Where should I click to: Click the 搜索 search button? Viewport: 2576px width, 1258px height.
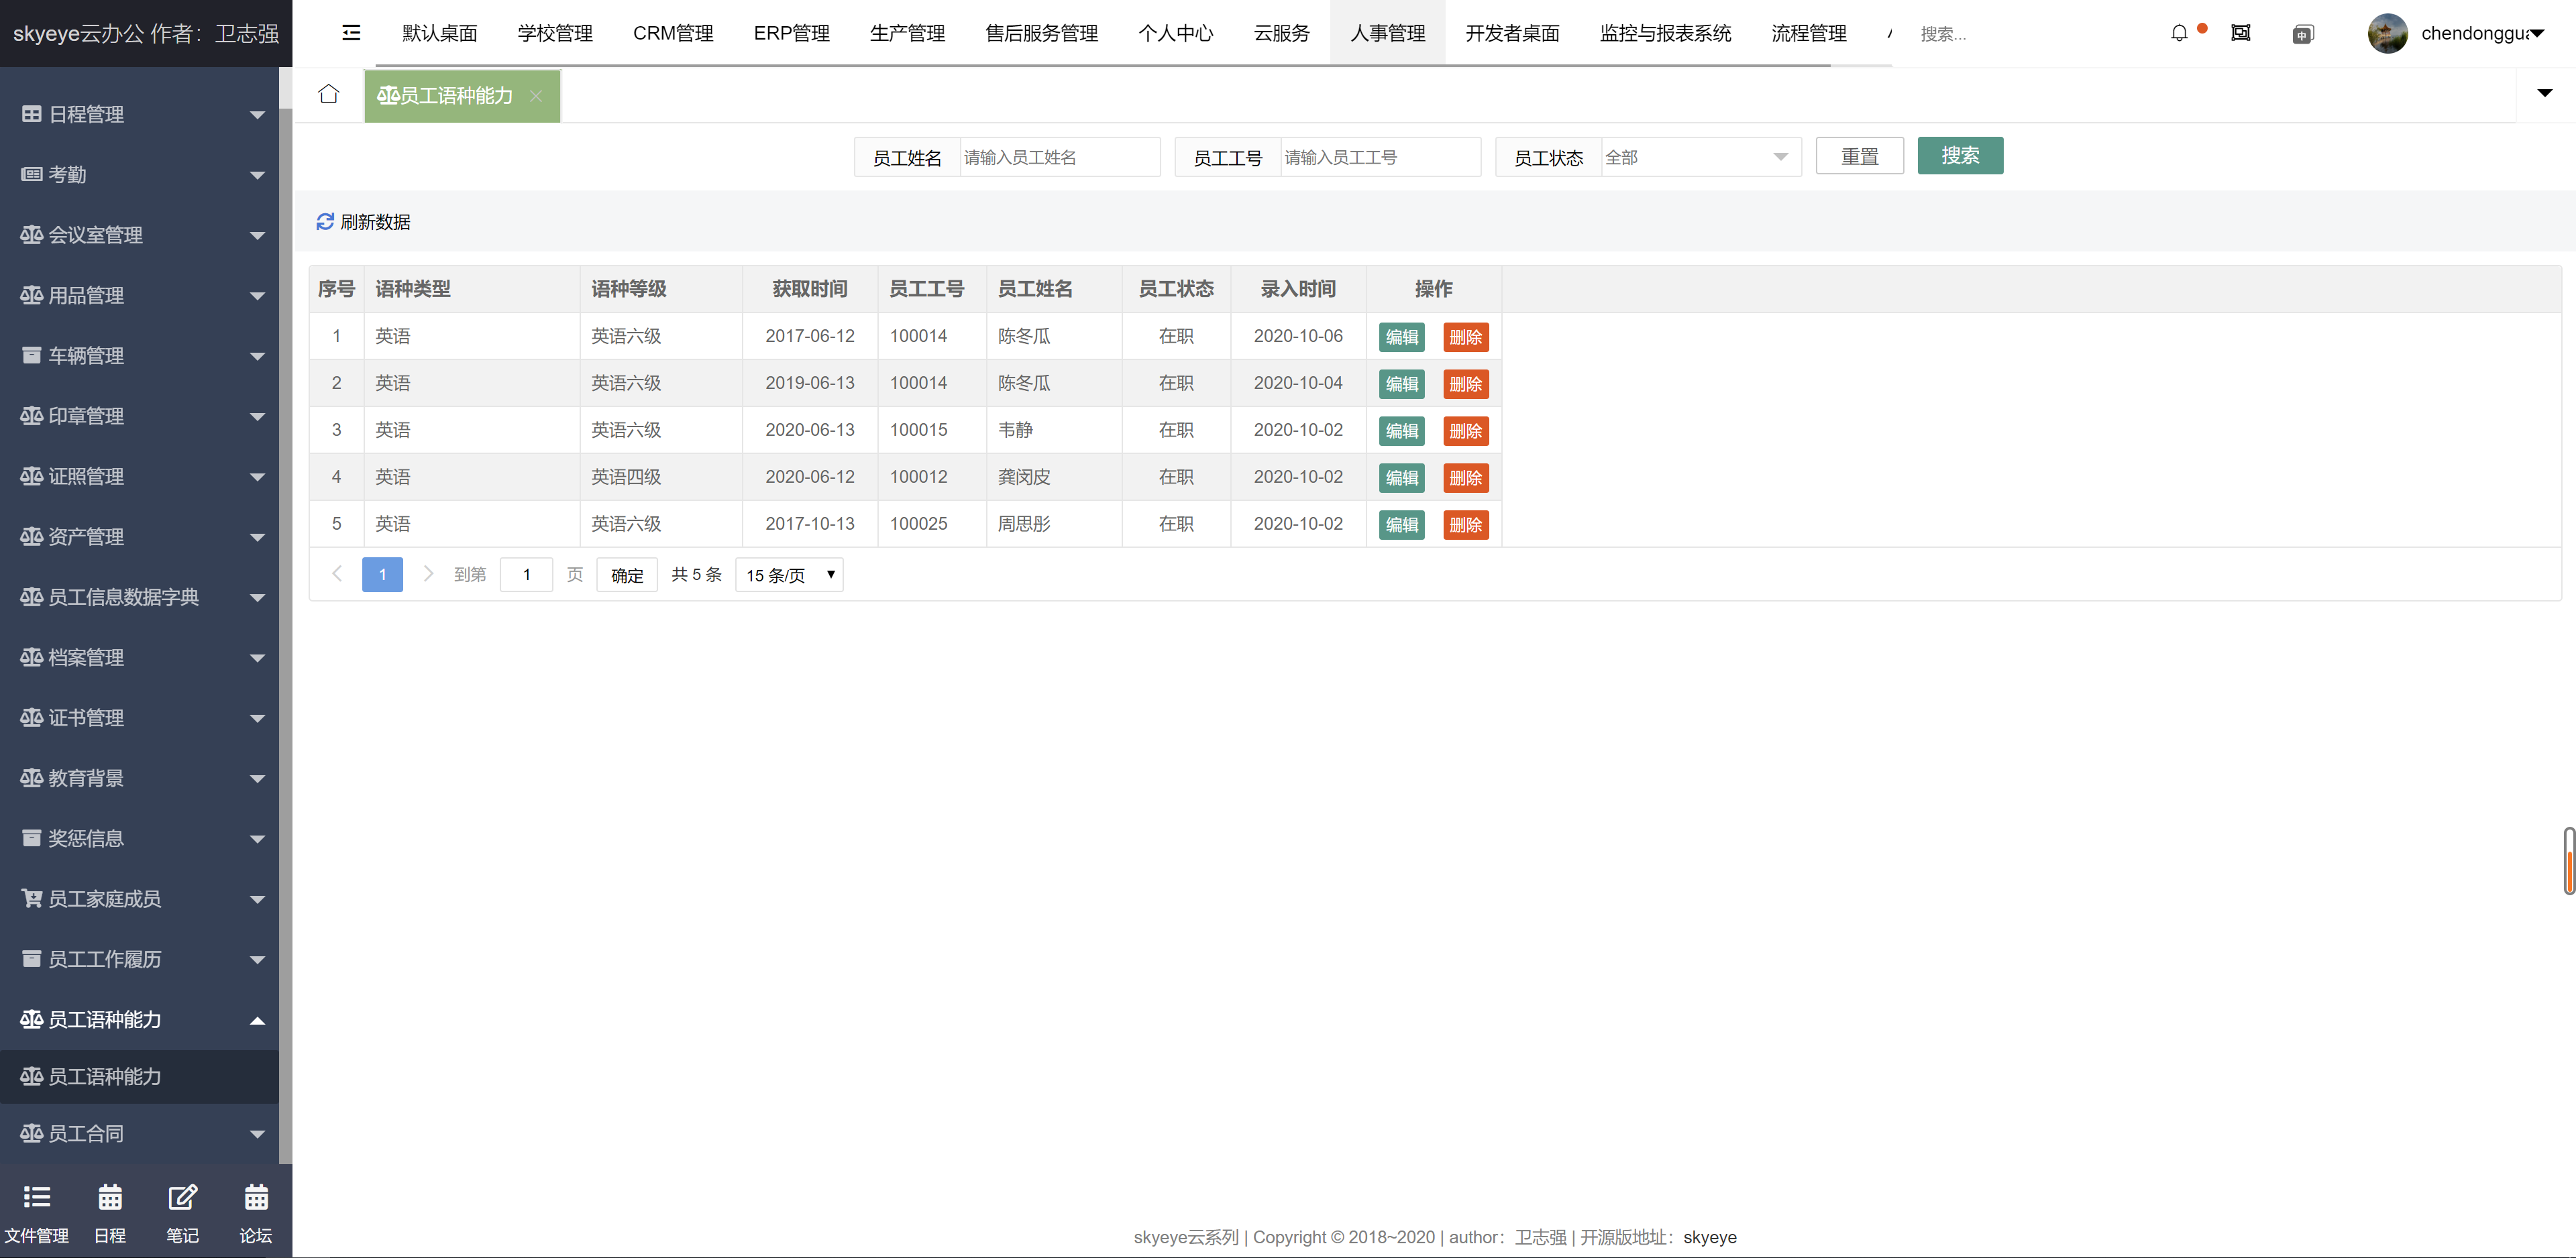pyautogui.click(x=1960, y=155)
